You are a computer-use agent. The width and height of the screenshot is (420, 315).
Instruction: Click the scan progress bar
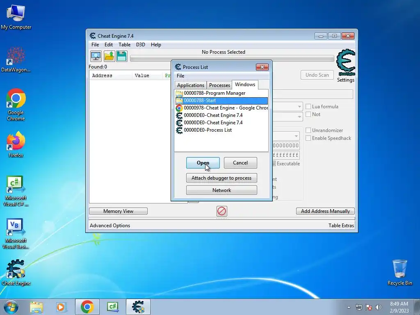click(x=232, y=58)
